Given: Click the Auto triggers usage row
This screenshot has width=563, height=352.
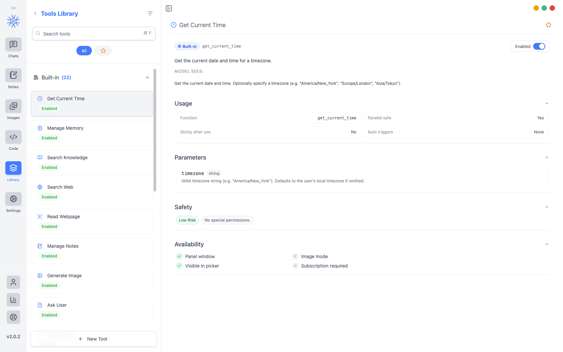Looking at the screenshot, I should click(x=456, y=132).
